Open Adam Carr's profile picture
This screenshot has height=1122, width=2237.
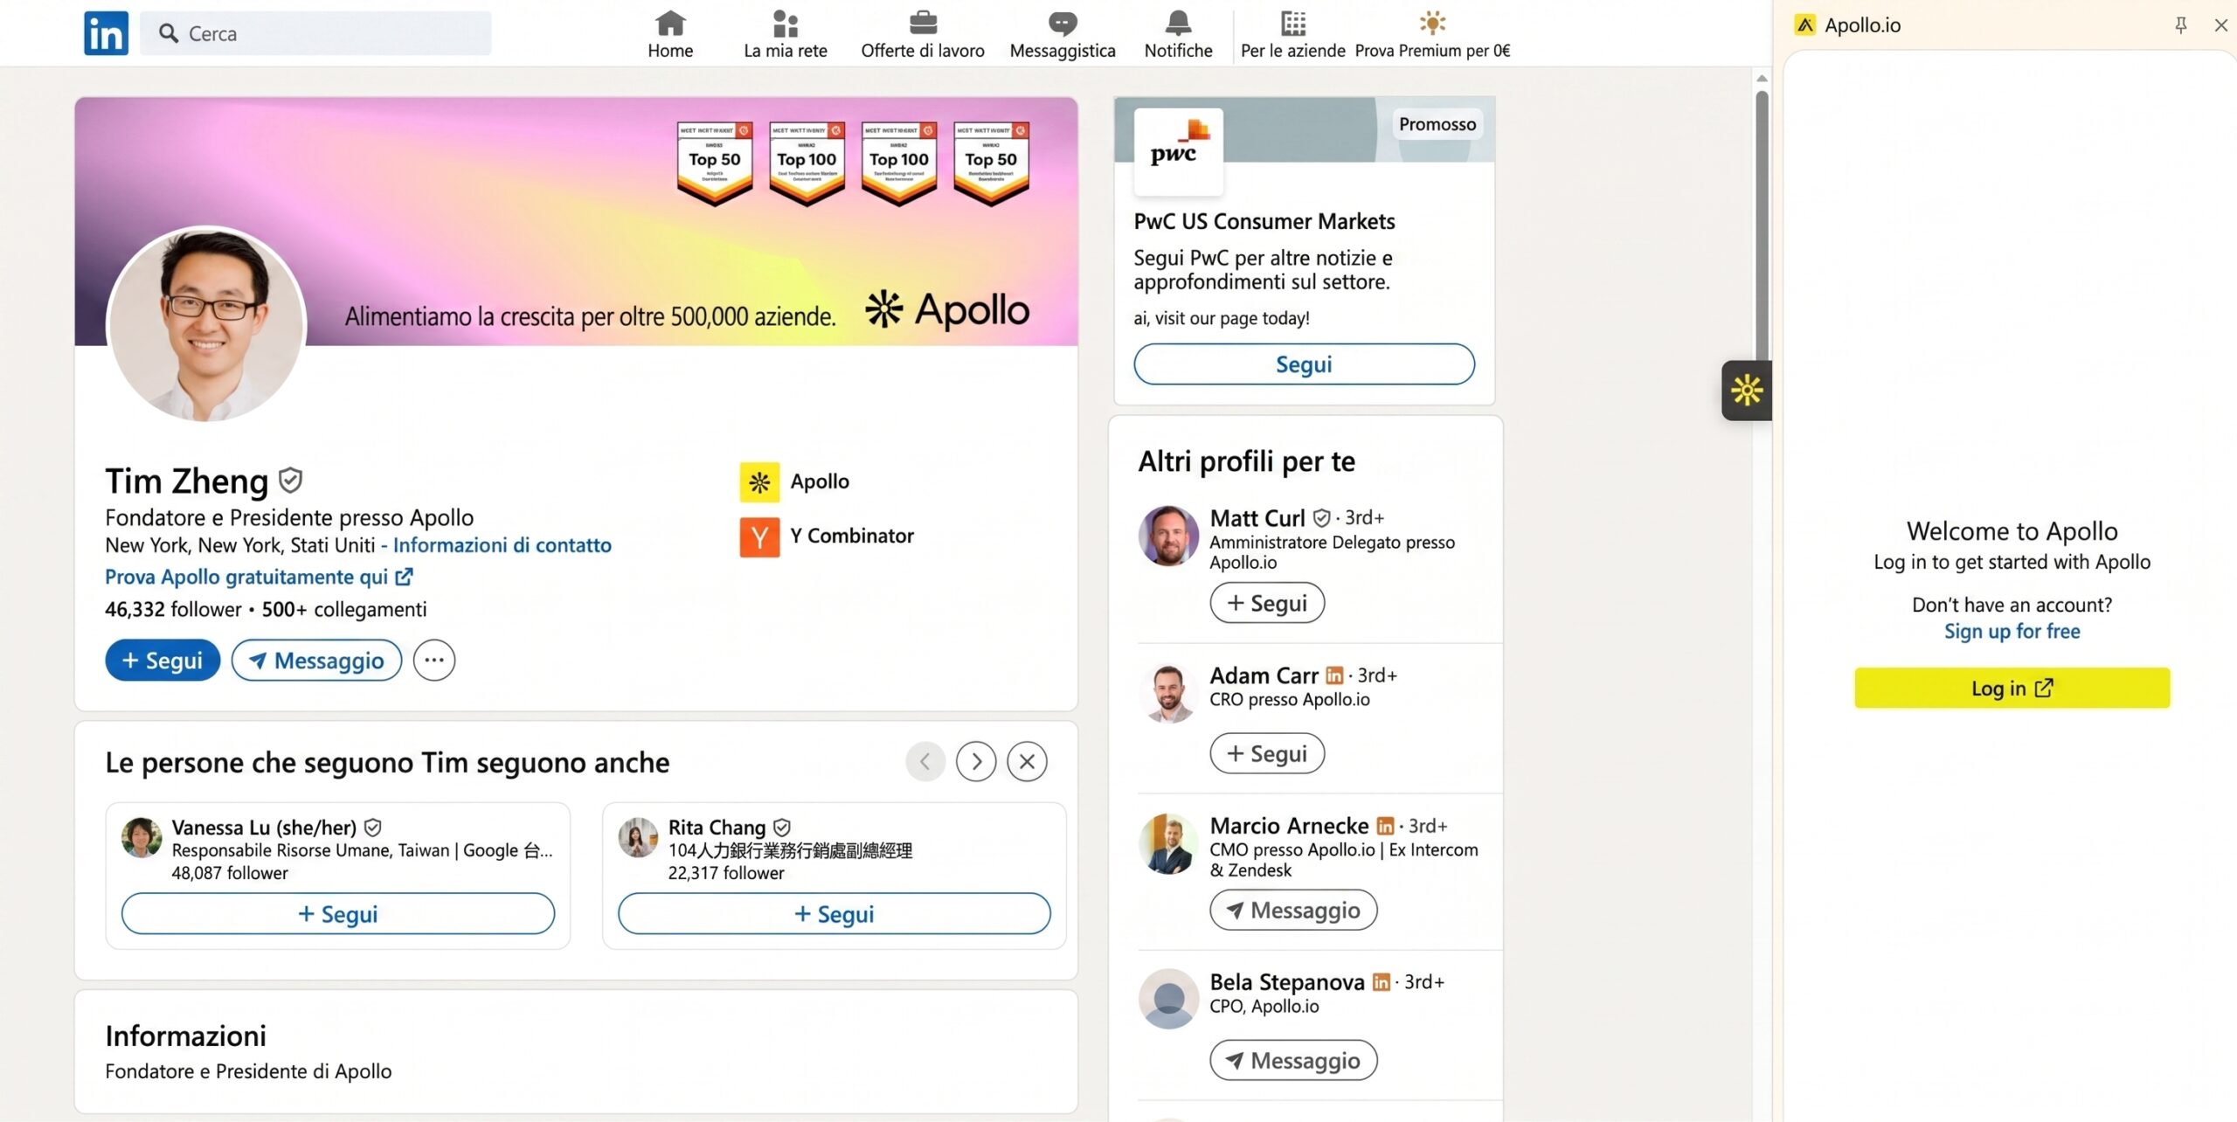pos(1168,693)
